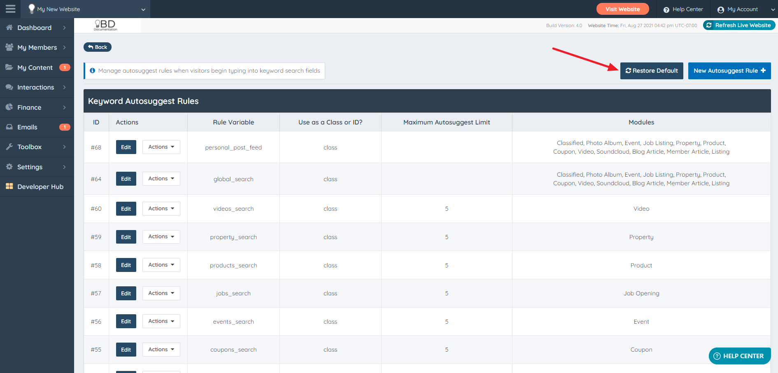Click the Visit Website button

(x=622, y=9)
